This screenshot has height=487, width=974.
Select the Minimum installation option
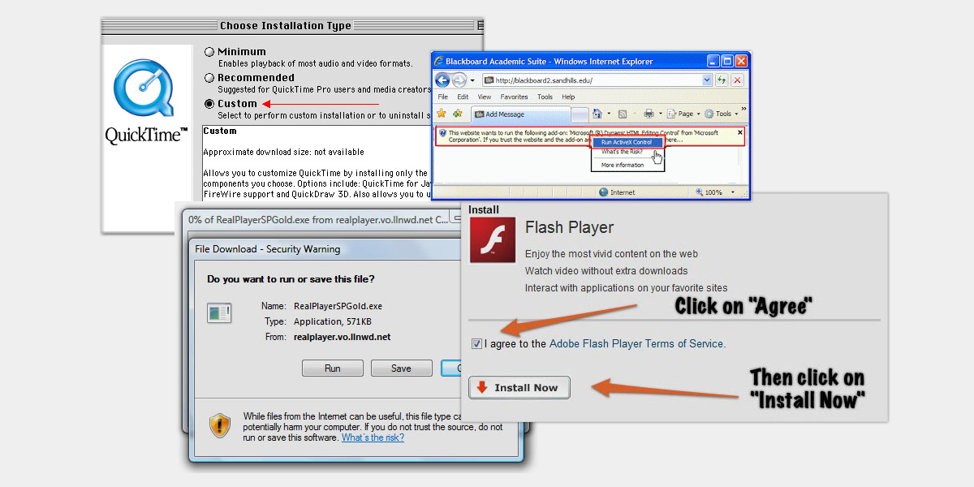209,52
